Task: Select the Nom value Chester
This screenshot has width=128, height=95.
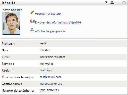Action: (45, 50)
